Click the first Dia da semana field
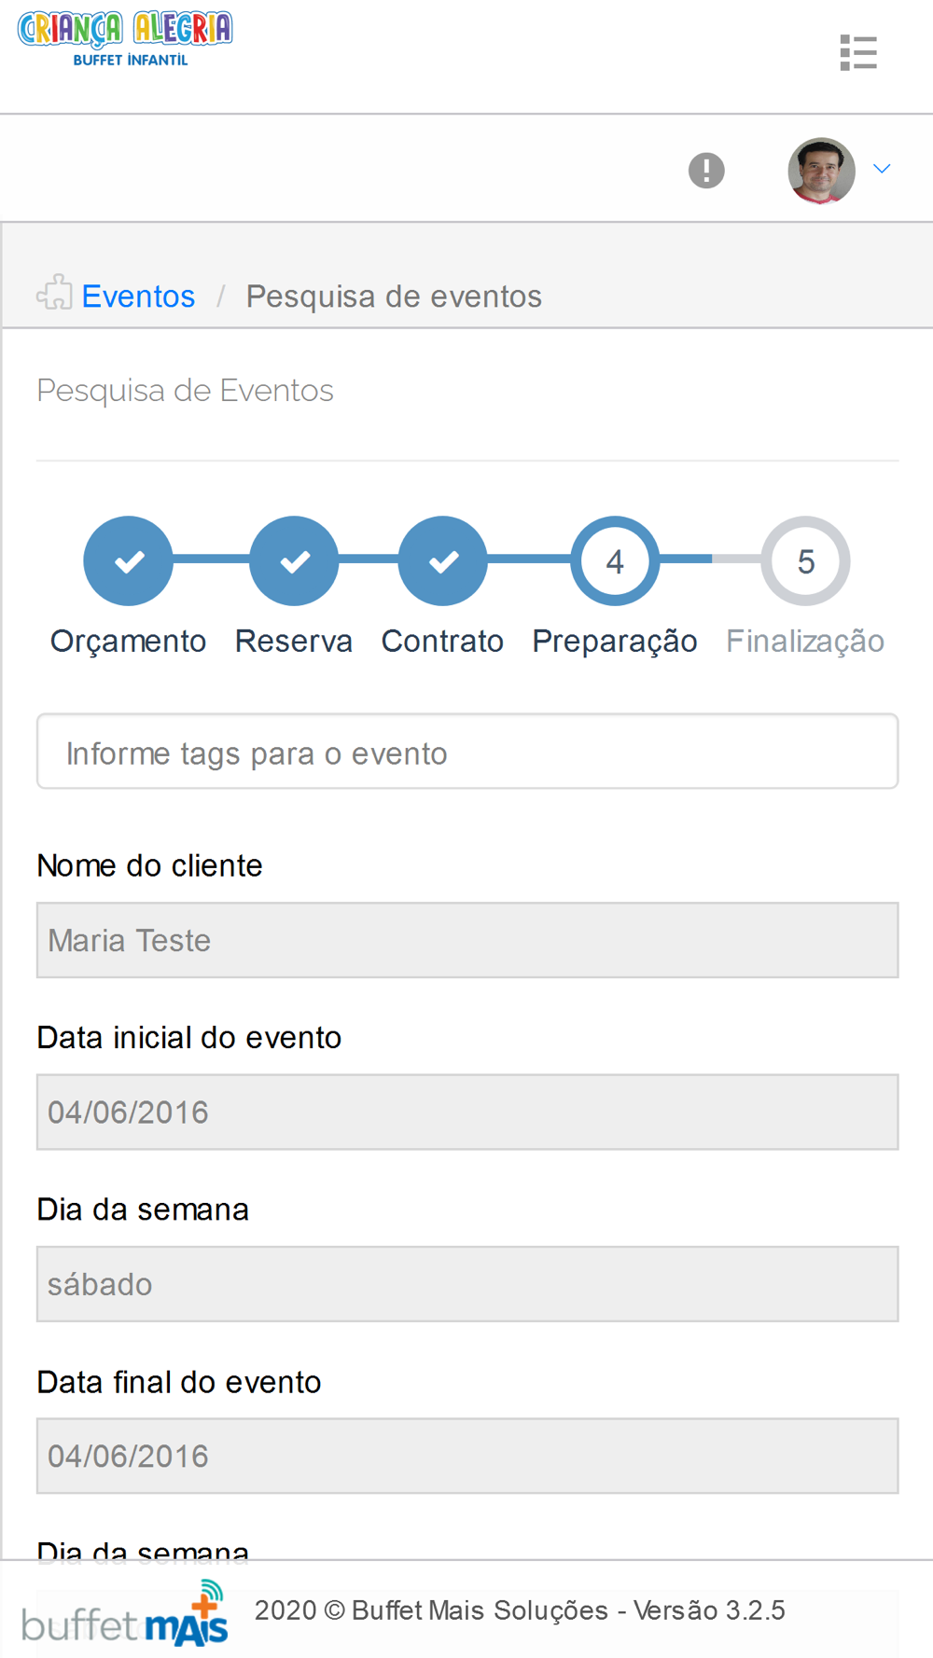The image size is (933, 1658). tap(467, 1284)
